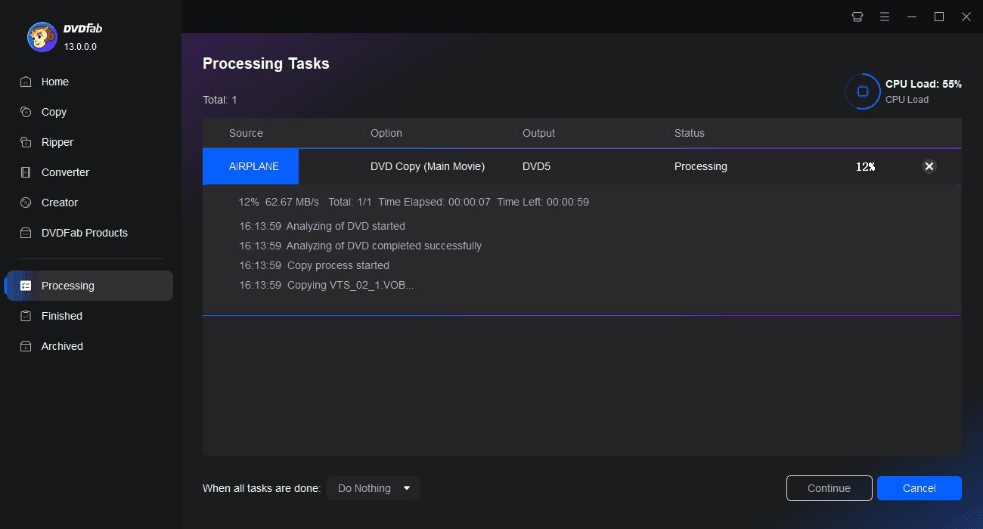
Task: Click 'Total: 1/1' in progress line
Action: 349,202
